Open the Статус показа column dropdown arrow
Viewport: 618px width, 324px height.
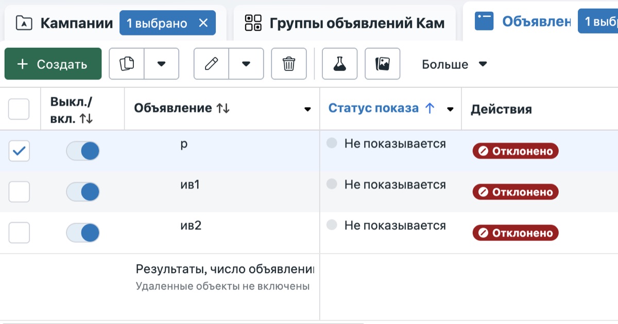[x=450, y=109]
